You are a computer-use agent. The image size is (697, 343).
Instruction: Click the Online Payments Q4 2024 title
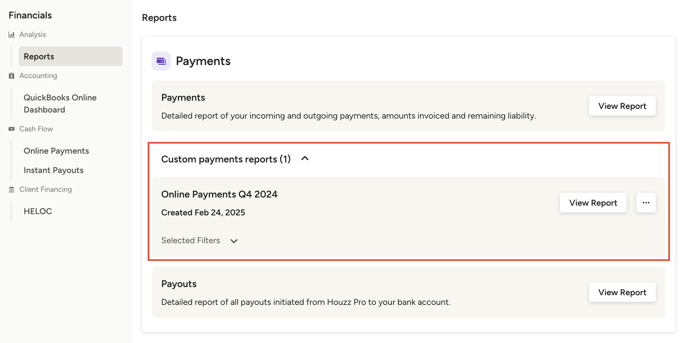(219, 194)
